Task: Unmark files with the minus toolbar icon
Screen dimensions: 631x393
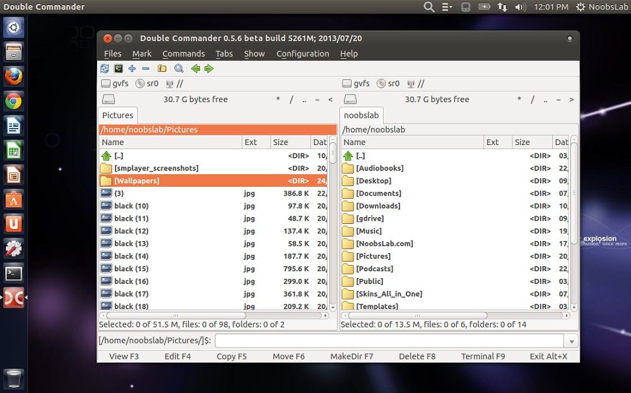Action: tap(146, 68)
